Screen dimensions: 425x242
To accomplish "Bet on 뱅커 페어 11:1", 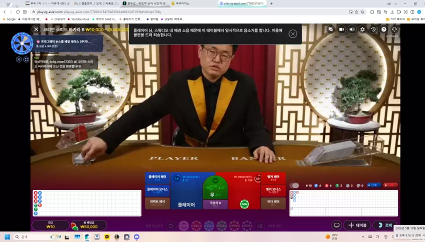I will [273, 178].
